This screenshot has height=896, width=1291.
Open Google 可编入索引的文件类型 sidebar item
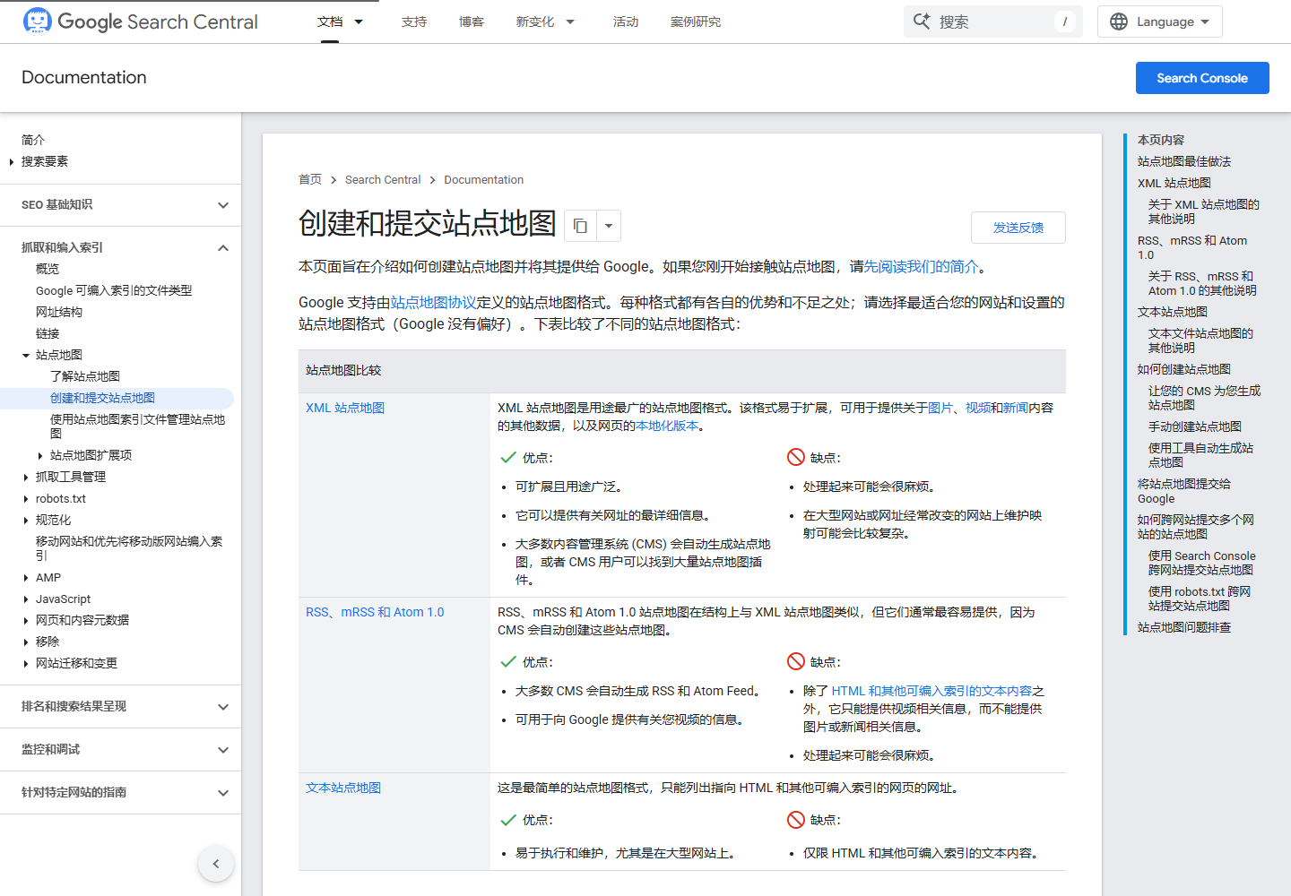114,290
